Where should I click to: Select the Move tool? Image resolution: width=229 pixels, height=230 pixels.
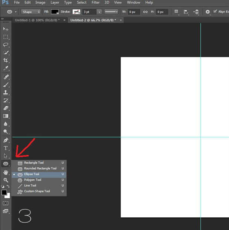point(6,29)
